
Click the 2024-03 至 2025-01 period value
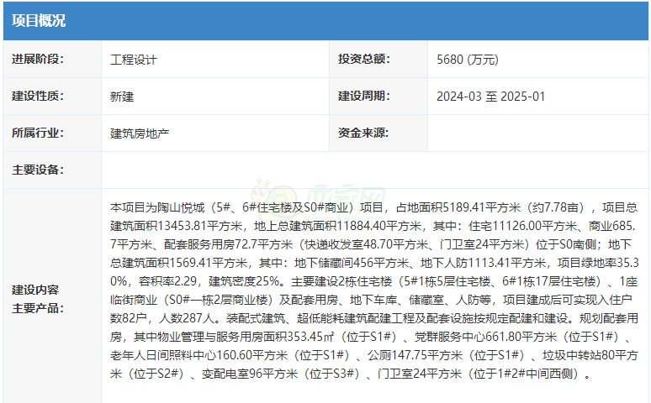pos(490,97)
